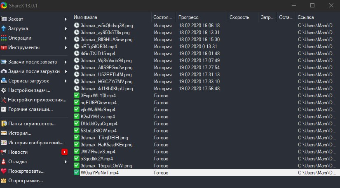340x188 pixels.
Task: Click the Захват camera icon
Action: coord(3,19)
